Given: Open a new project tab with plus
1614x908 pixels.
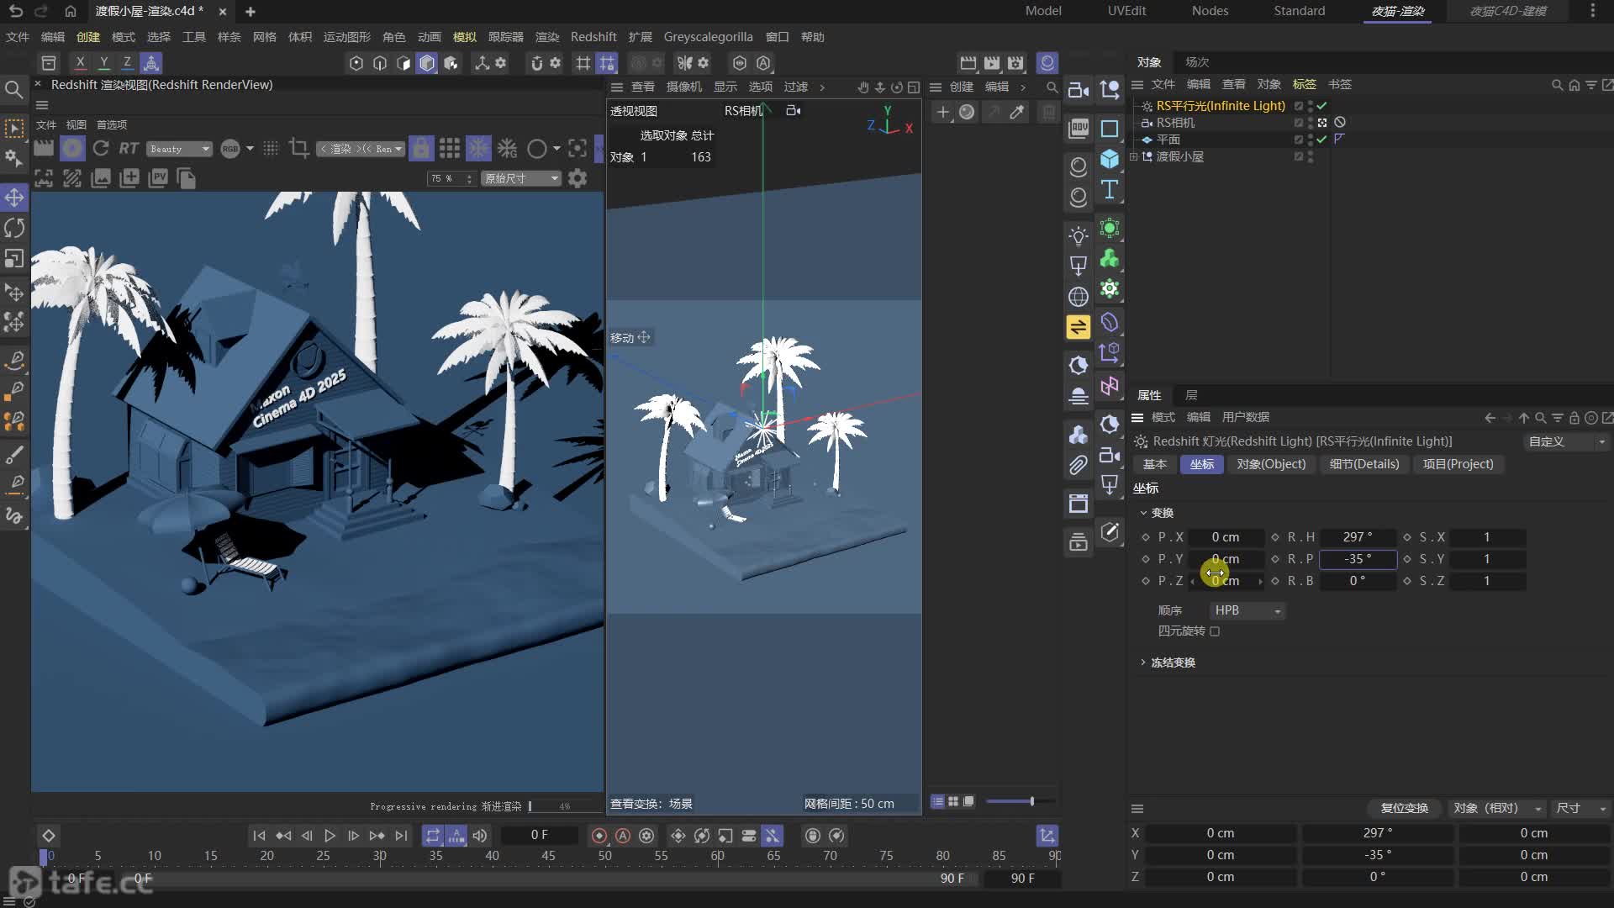Looking at the screenshot, I should [250, 12].
